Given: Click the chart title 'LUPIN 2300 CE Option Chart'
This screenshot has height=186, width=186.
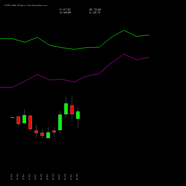Looking at the screenshot, I should 18,6.
